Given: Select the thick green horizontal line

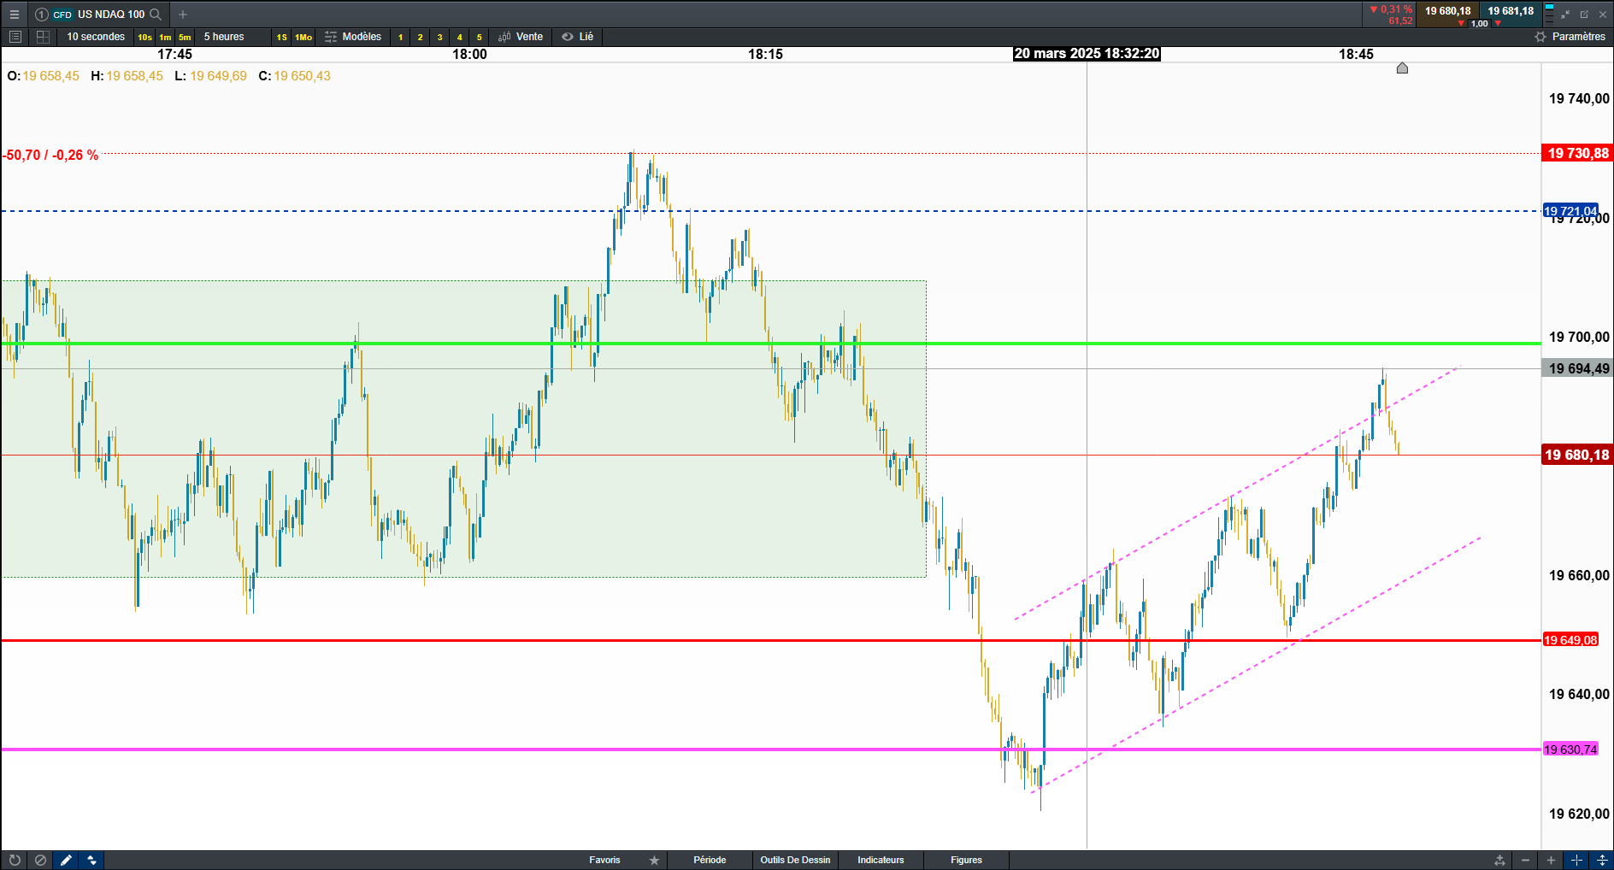Looking at the screenshot, I should [769, 344].
